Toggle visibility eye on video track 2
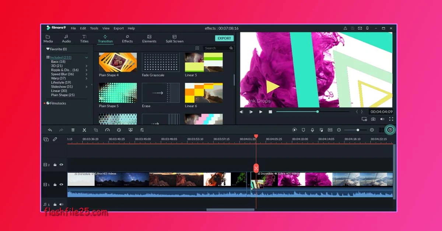 pos(61,165)
